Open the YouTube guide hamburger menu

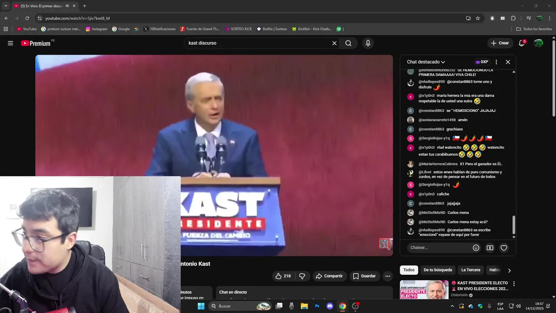click(x=10, y=43)
